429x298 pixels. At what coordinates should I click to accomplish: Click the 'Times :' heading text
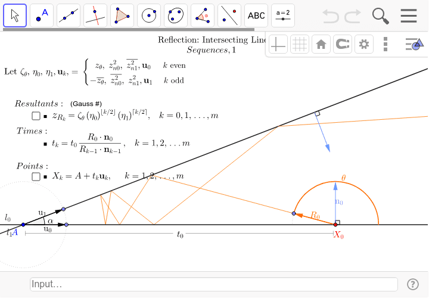[x=32, y=131]
